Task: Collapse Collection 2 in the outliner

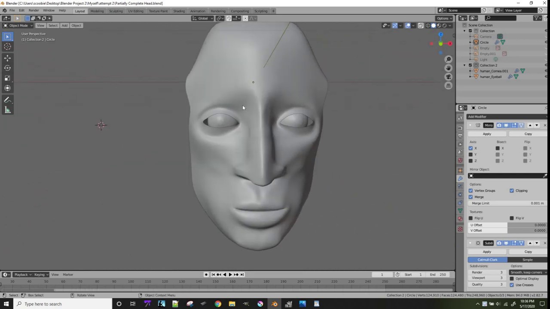Action: [x=464, y=65]
